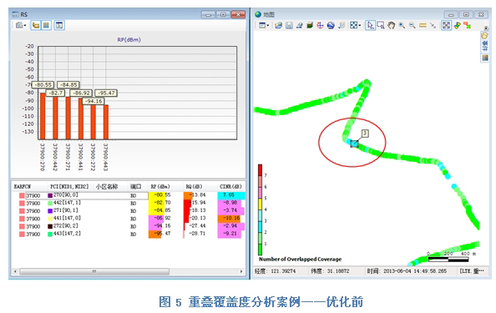
Task: Click the left scroll arrow in RS table
Action: [15, 271]
